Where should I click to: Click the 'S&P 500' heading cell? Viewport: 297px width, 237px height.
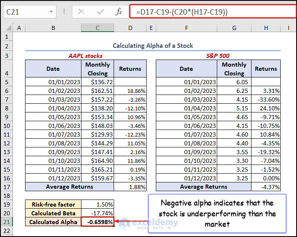click(218, 56)
